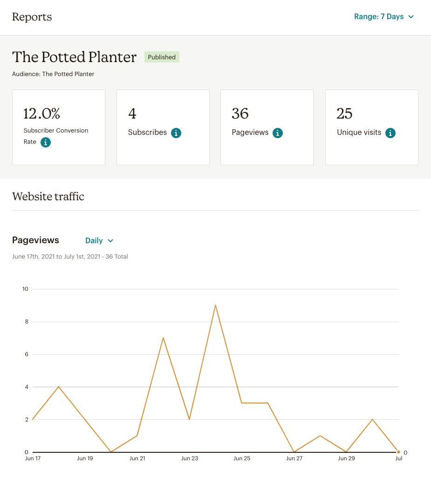The width and height of the screenshot is (431, 478).
Task: Click the info icon next to Pageviews stat
Action: click(278, 133)
